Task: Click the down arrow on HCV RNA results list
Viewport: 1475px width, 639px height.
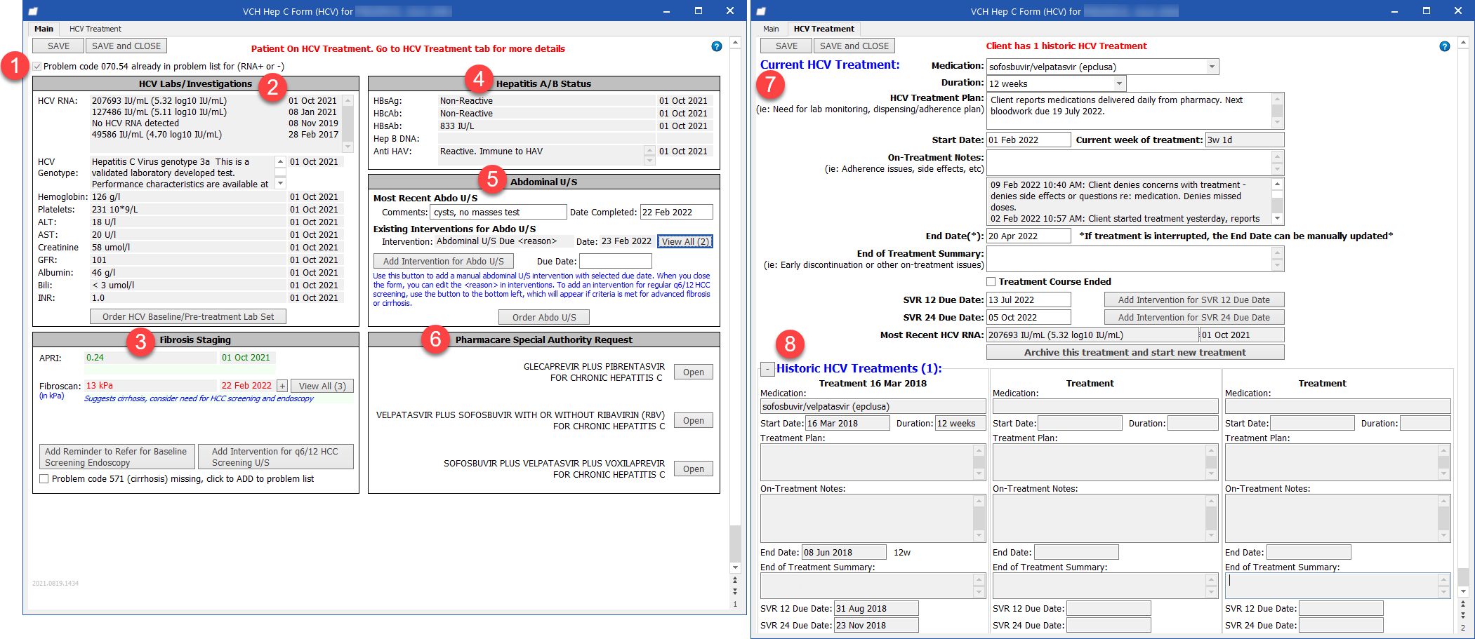Action: click(348, 146)
